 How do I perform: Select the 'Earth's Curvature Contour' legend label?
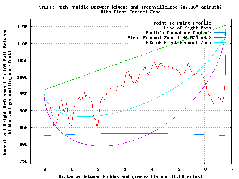179,33
